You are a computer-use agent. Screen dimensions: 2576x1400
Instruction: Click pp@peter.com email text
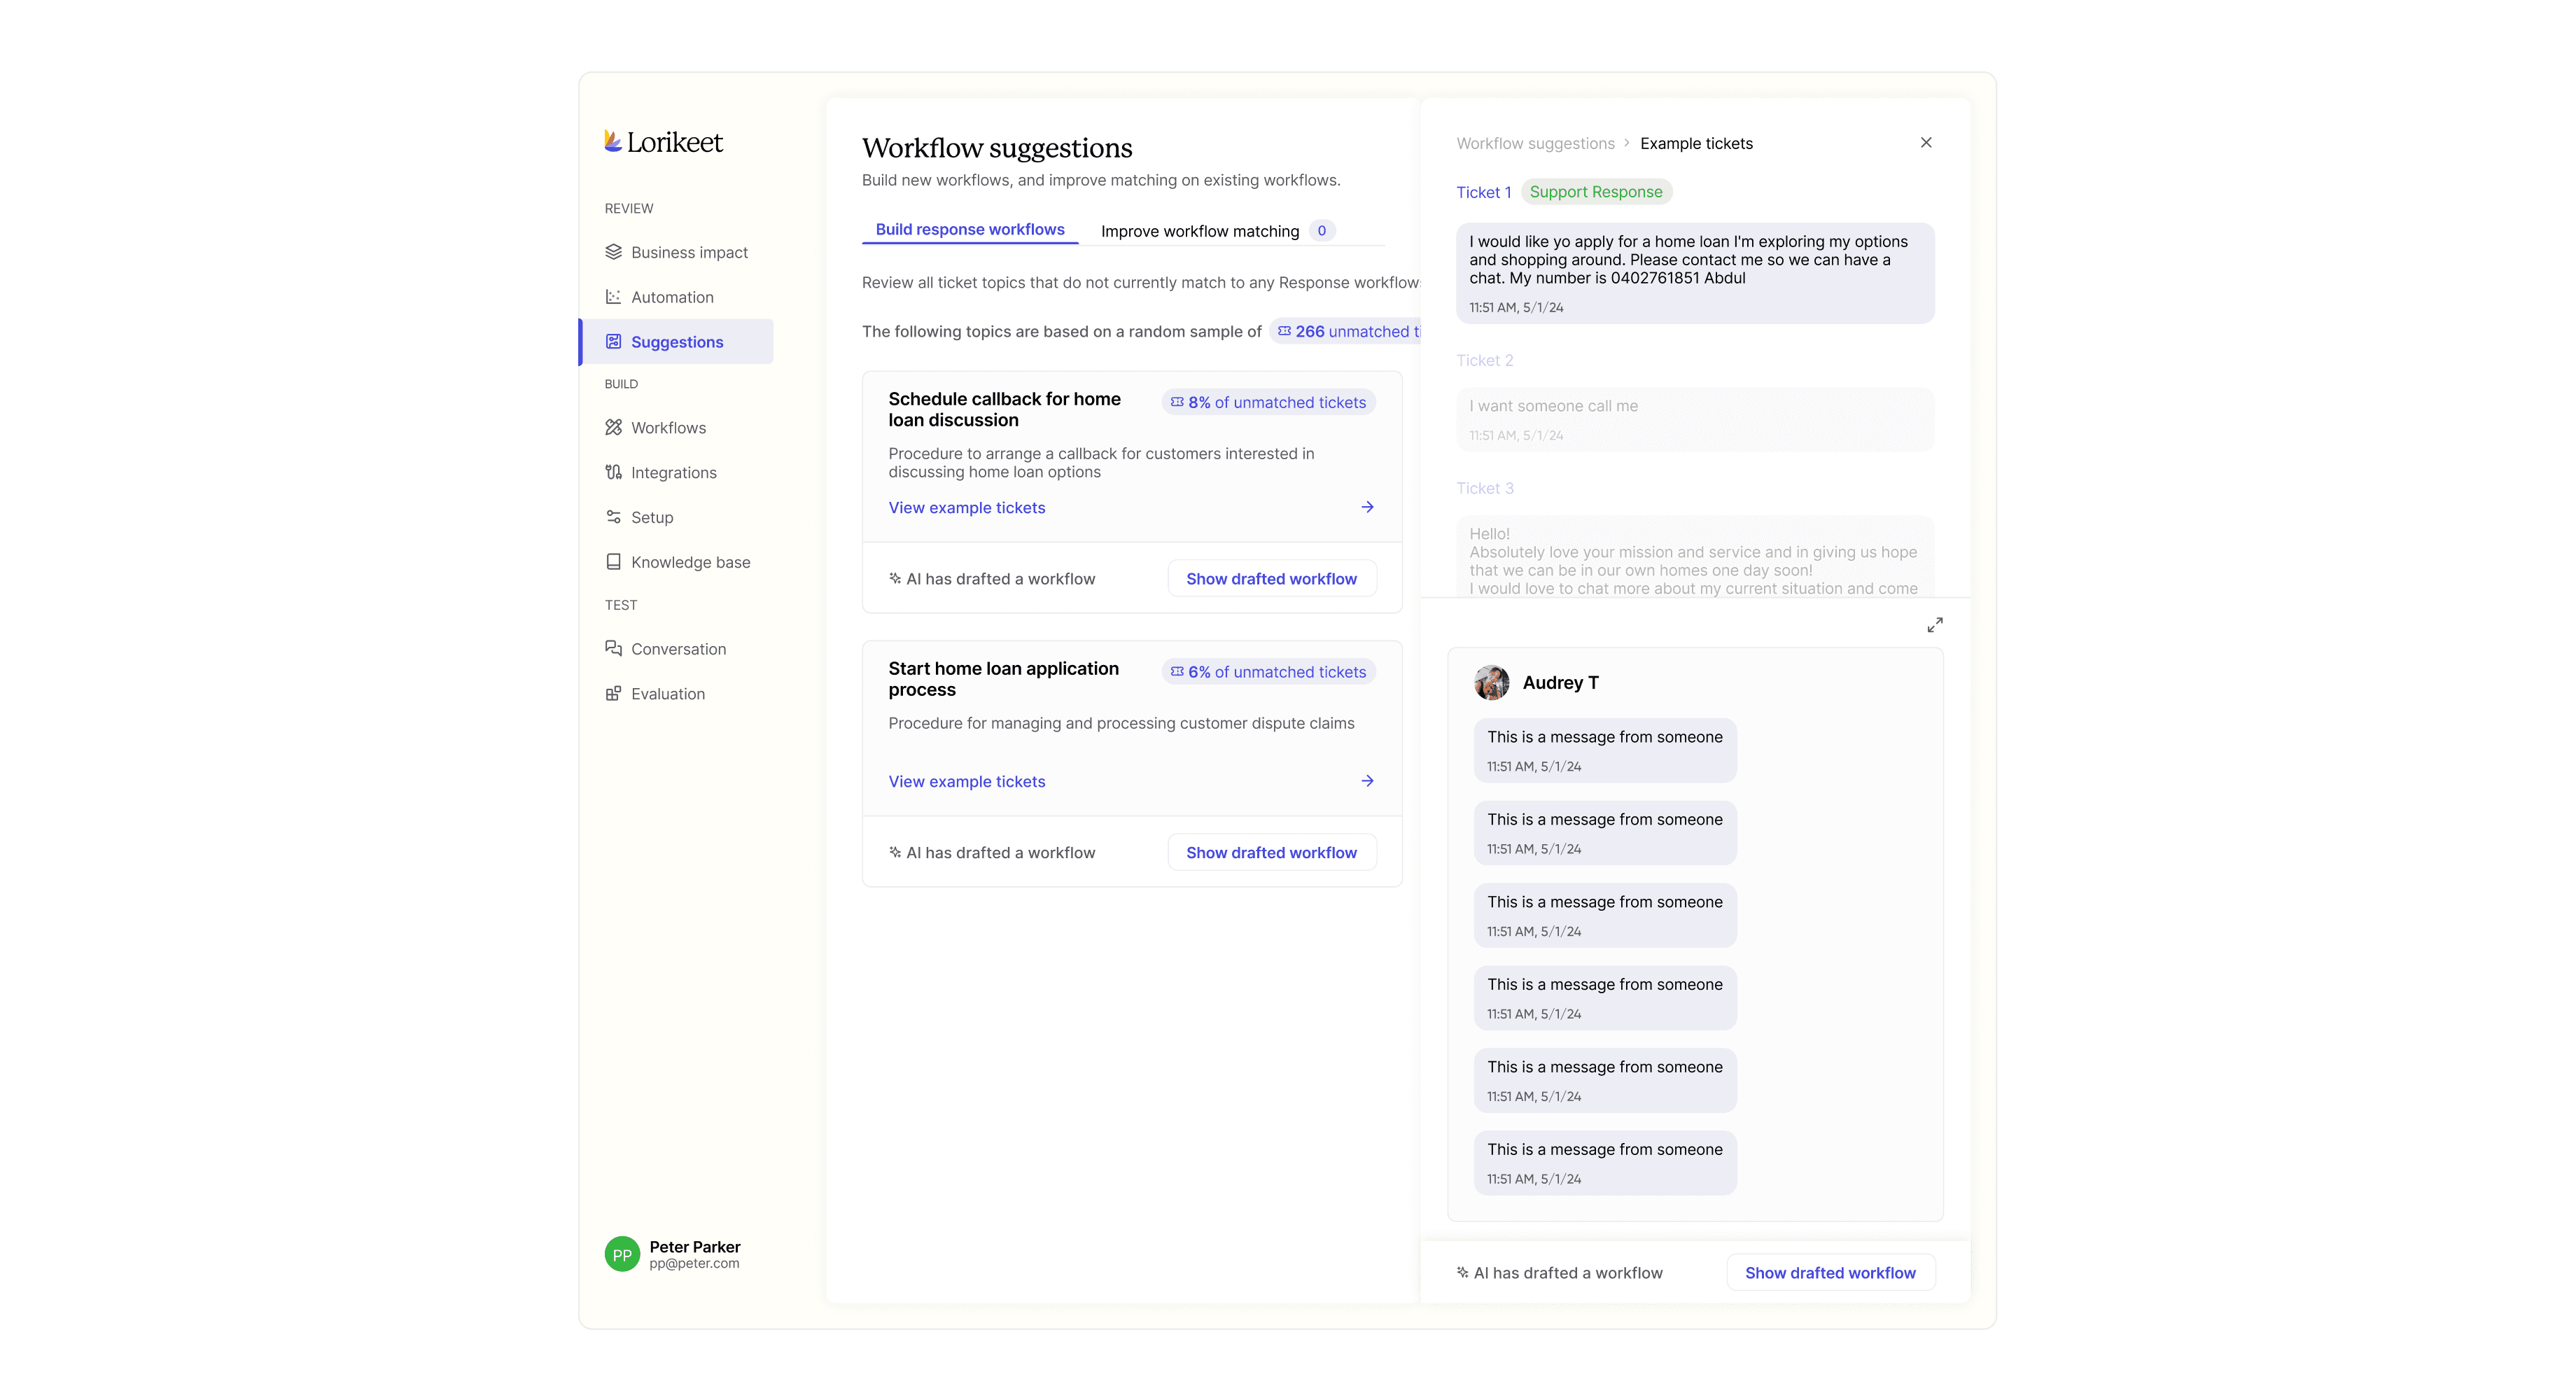(694, 1263)
